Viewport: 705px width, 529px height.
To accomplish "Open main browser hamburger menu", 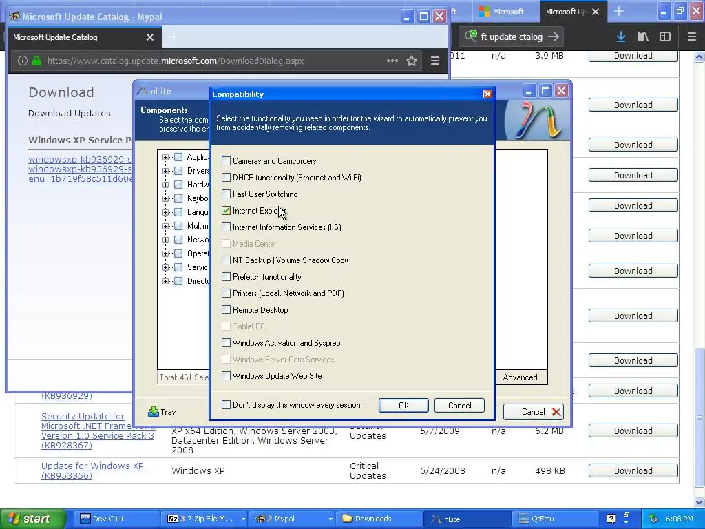I will pos(691,37).
